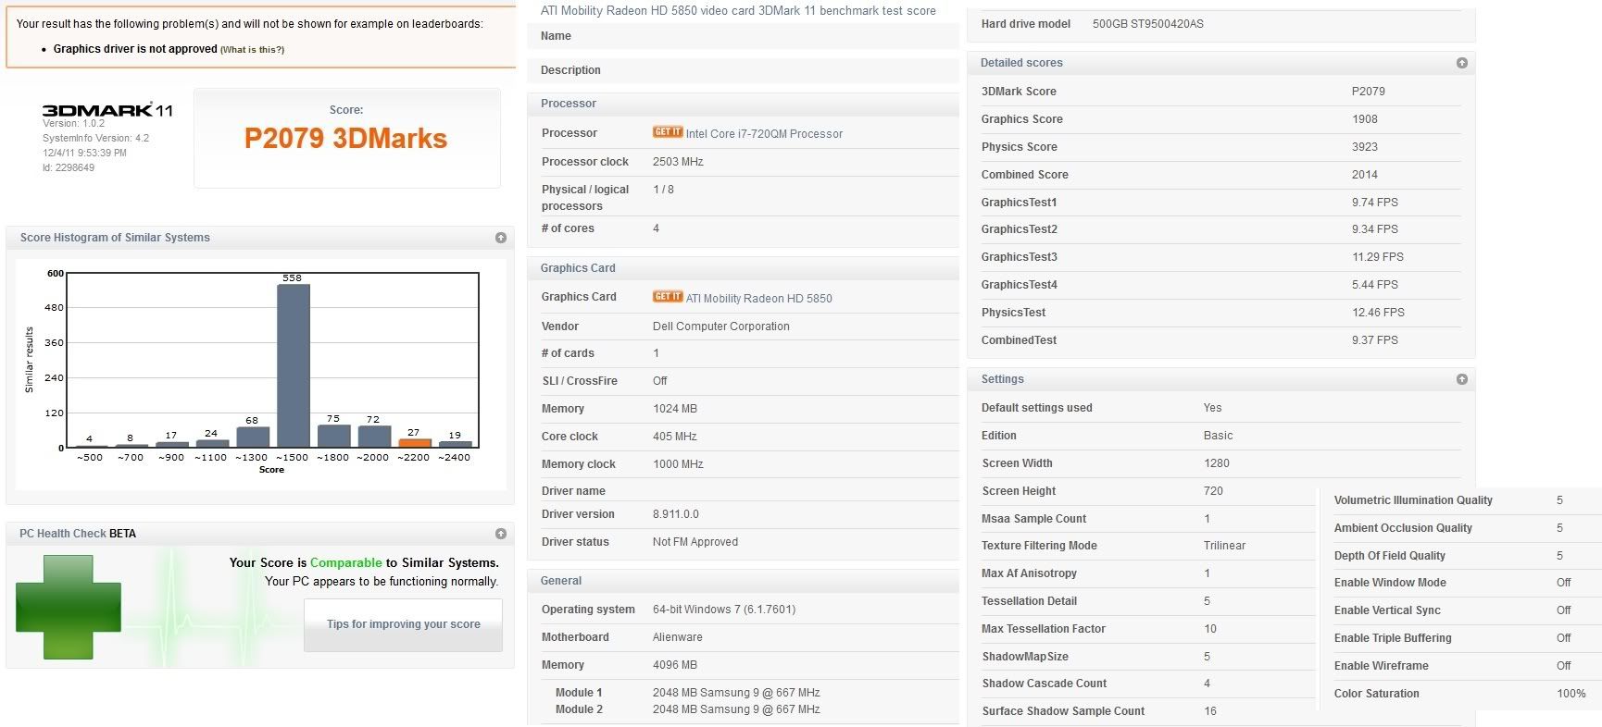Select the CombinedTest value 9.37 FPS
The height and width of the screenshot is (727, 1602).
pos(1375,340)
